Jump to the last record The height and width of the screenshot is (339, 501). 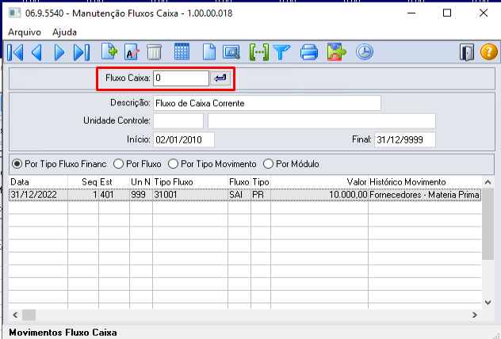82,52
